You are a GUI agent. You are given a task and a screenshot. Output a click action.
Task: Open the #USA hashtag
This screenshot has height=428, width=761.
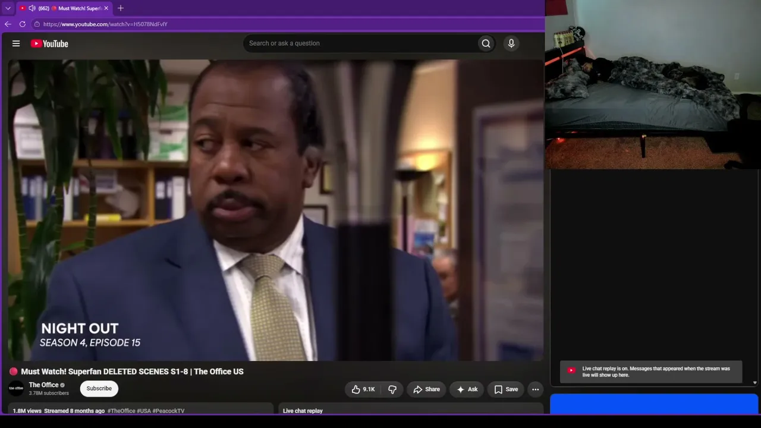[144, 411]
